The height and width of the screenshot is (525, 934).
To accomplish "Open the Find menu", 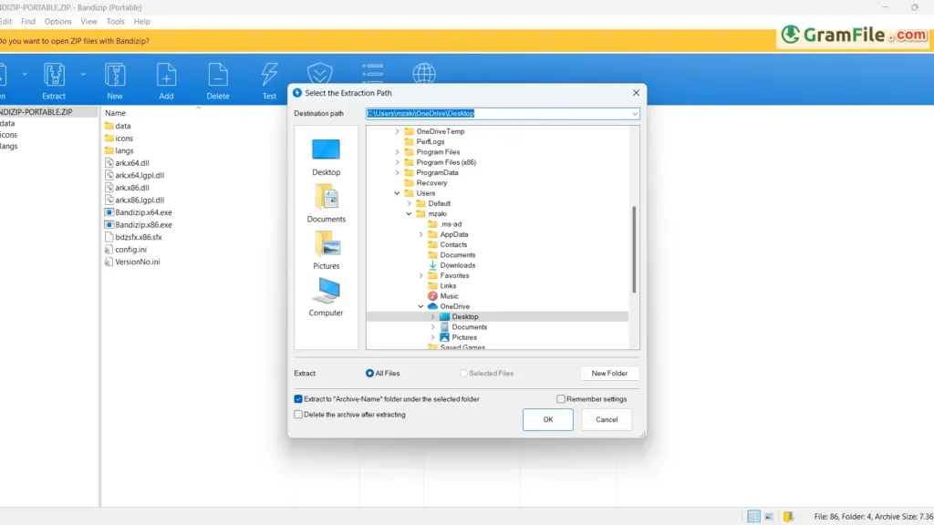I will (x=28, y=22).
